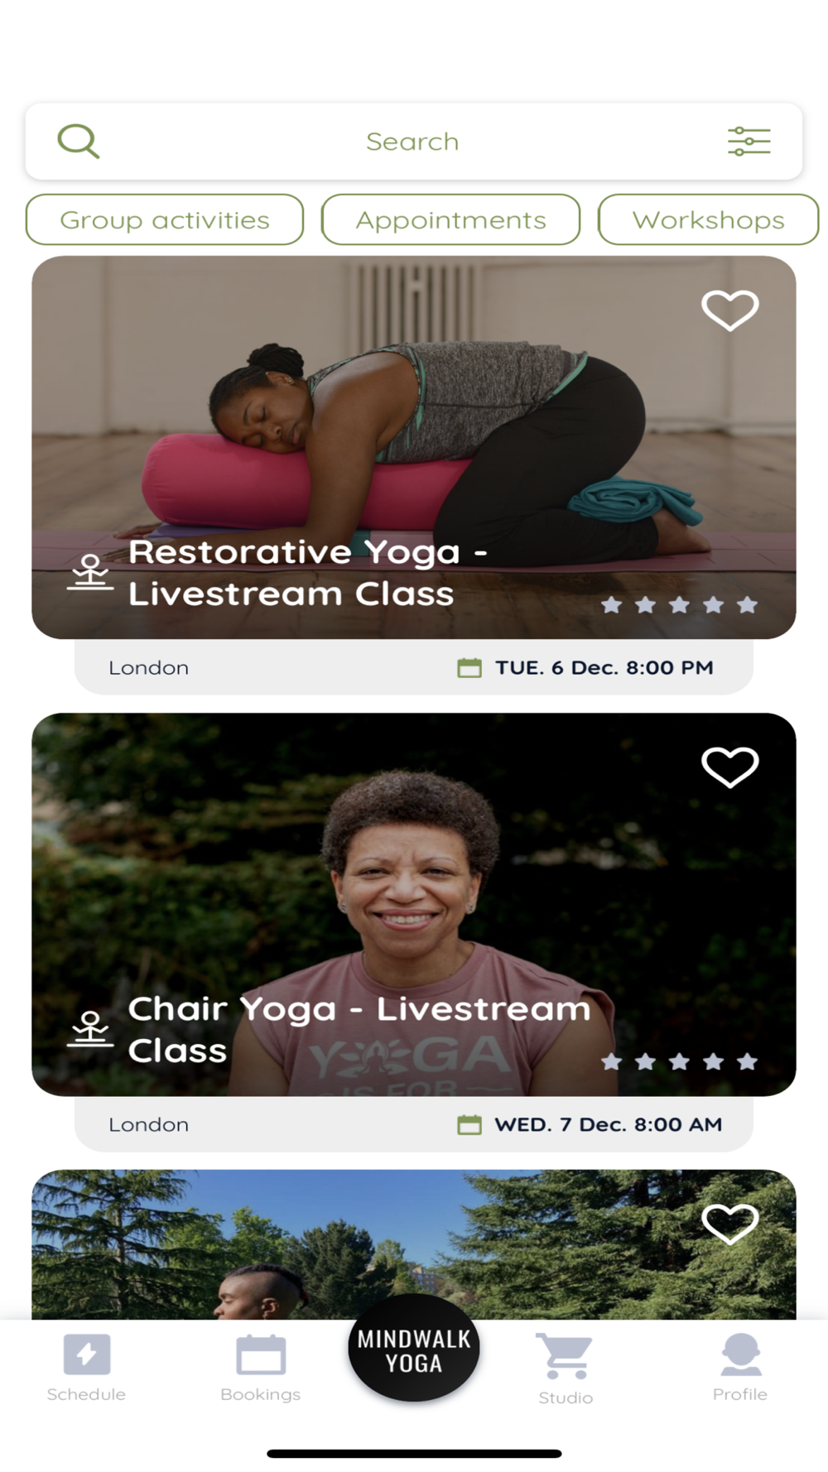Screen dimensions: 828x1472
Task: Favorite the Restorative Yoga class heart
Action: (729, 310)
